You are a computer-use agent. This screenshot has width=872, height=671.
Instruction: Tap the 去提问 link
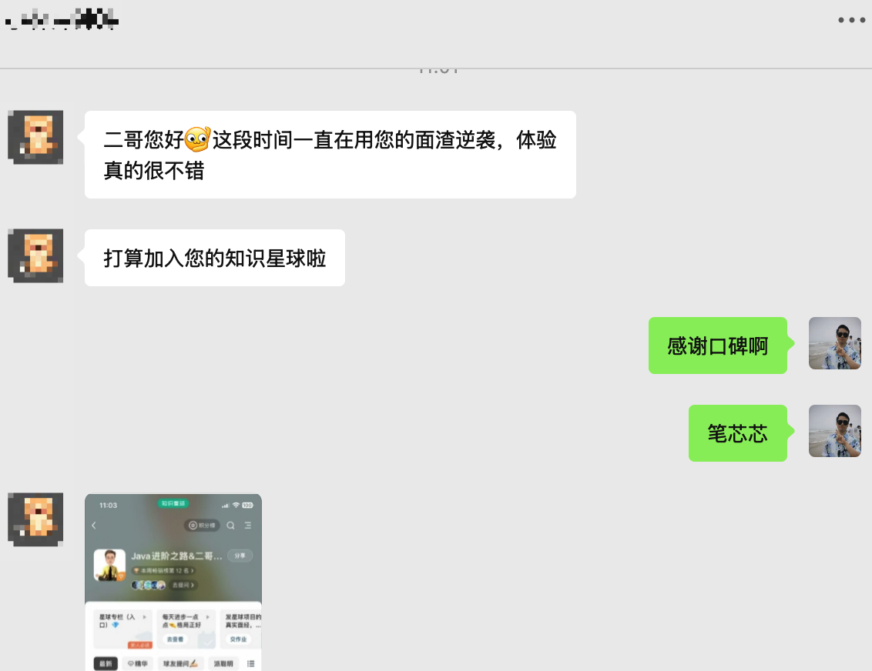(182, 586)
